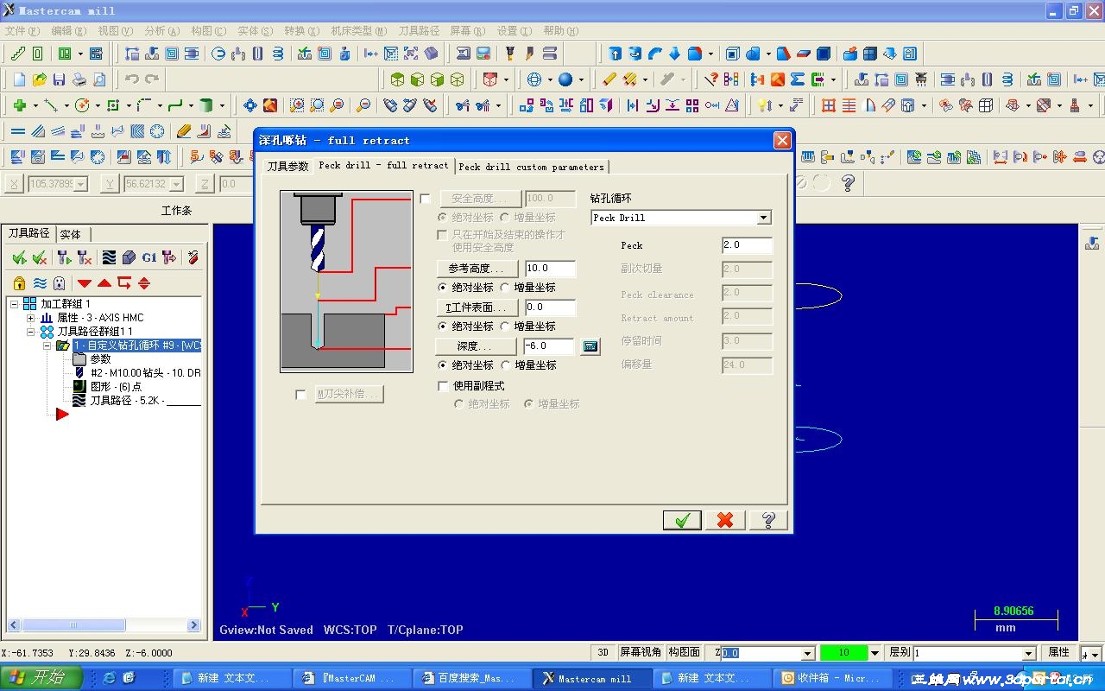Click the fit to screen icon
Screen dimensions: 1105x691
[250, 105]
